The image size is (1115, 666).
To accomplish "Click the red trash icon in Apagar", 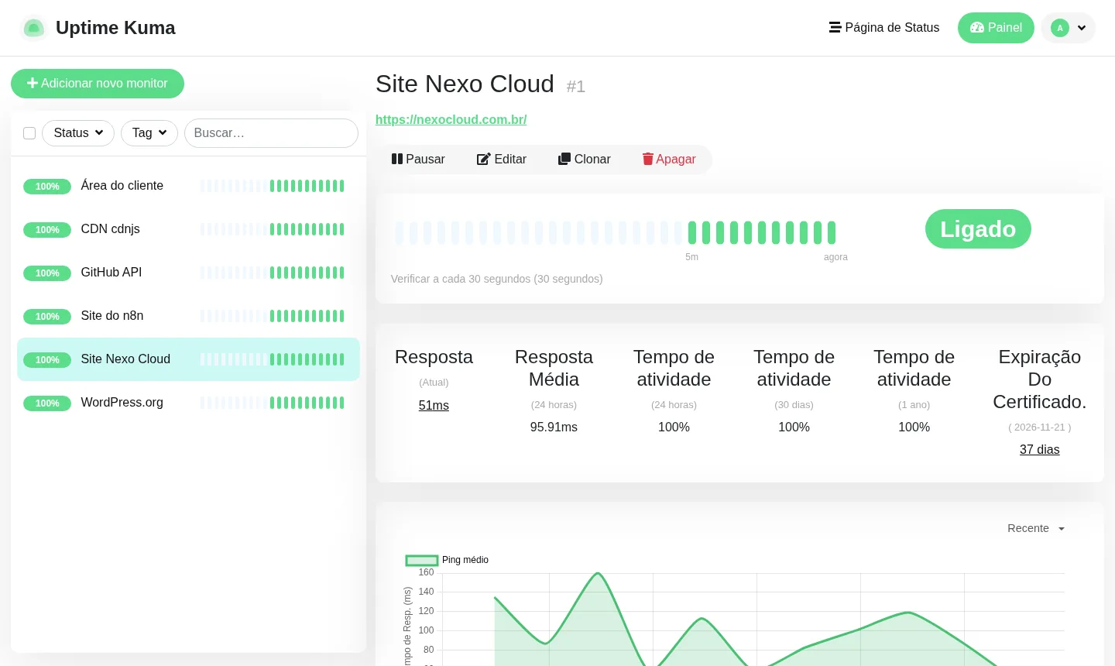I will click(x=648, y=159).
